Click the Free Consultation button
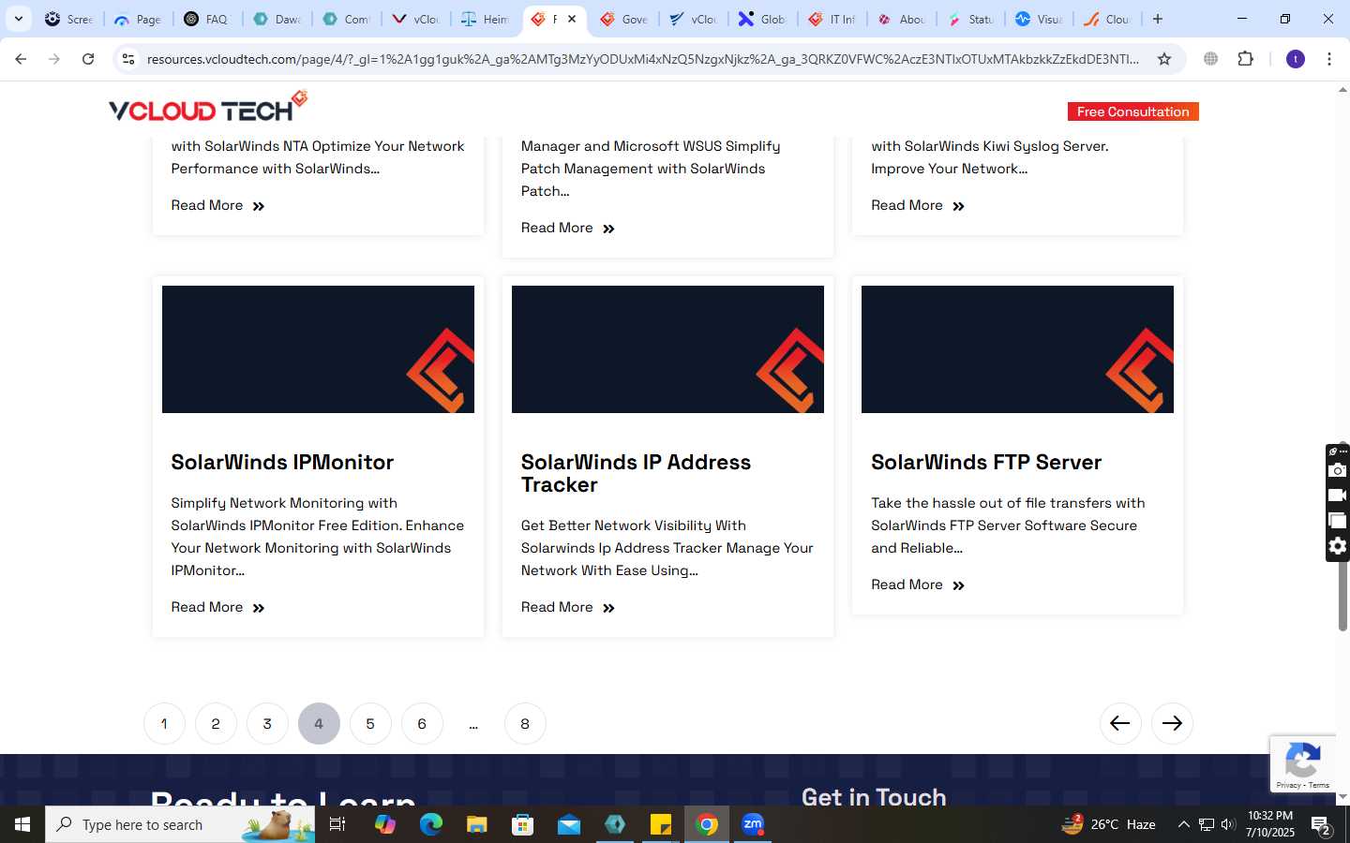This screenshot has width=1350, height=843. [x=1132, y=111]
